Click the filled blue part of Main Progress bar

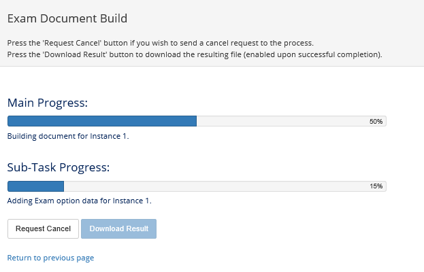102,121
